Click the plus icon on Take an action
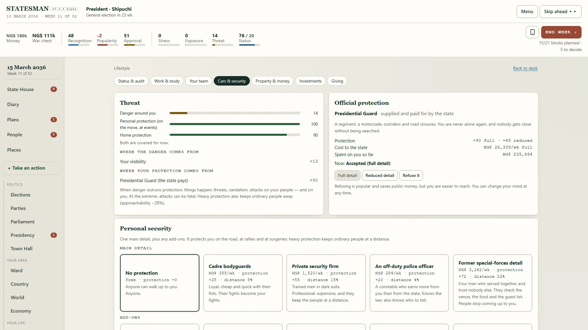This screenshot has height=330, width=588. click(9, 168)
